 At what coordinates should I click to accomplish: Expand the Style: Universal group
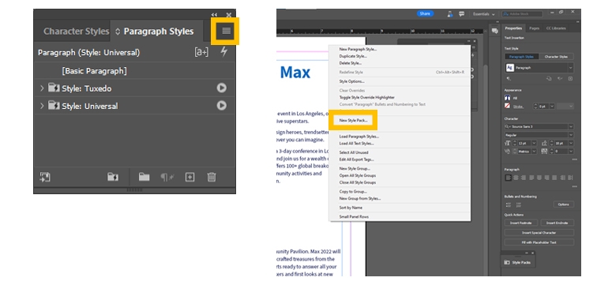[42, 106]
